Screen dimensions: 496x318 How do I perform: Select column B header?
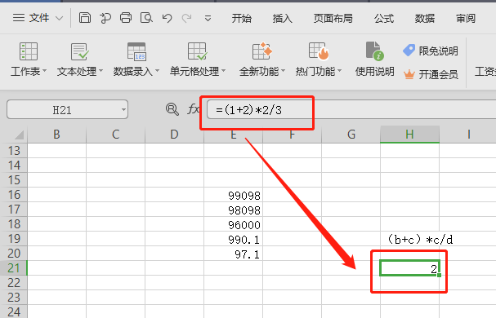[x=56, y=135]
